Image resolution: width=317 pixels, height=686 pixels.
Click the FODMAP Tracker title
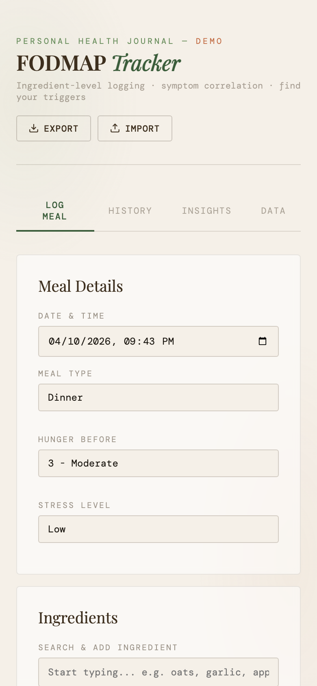(x=98, y=63)
